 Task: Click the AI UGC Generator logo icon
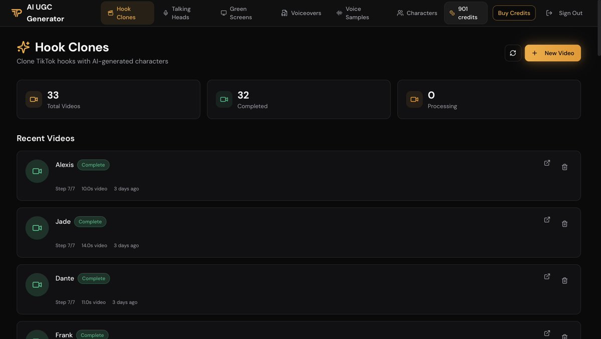(x=17, y=13)
